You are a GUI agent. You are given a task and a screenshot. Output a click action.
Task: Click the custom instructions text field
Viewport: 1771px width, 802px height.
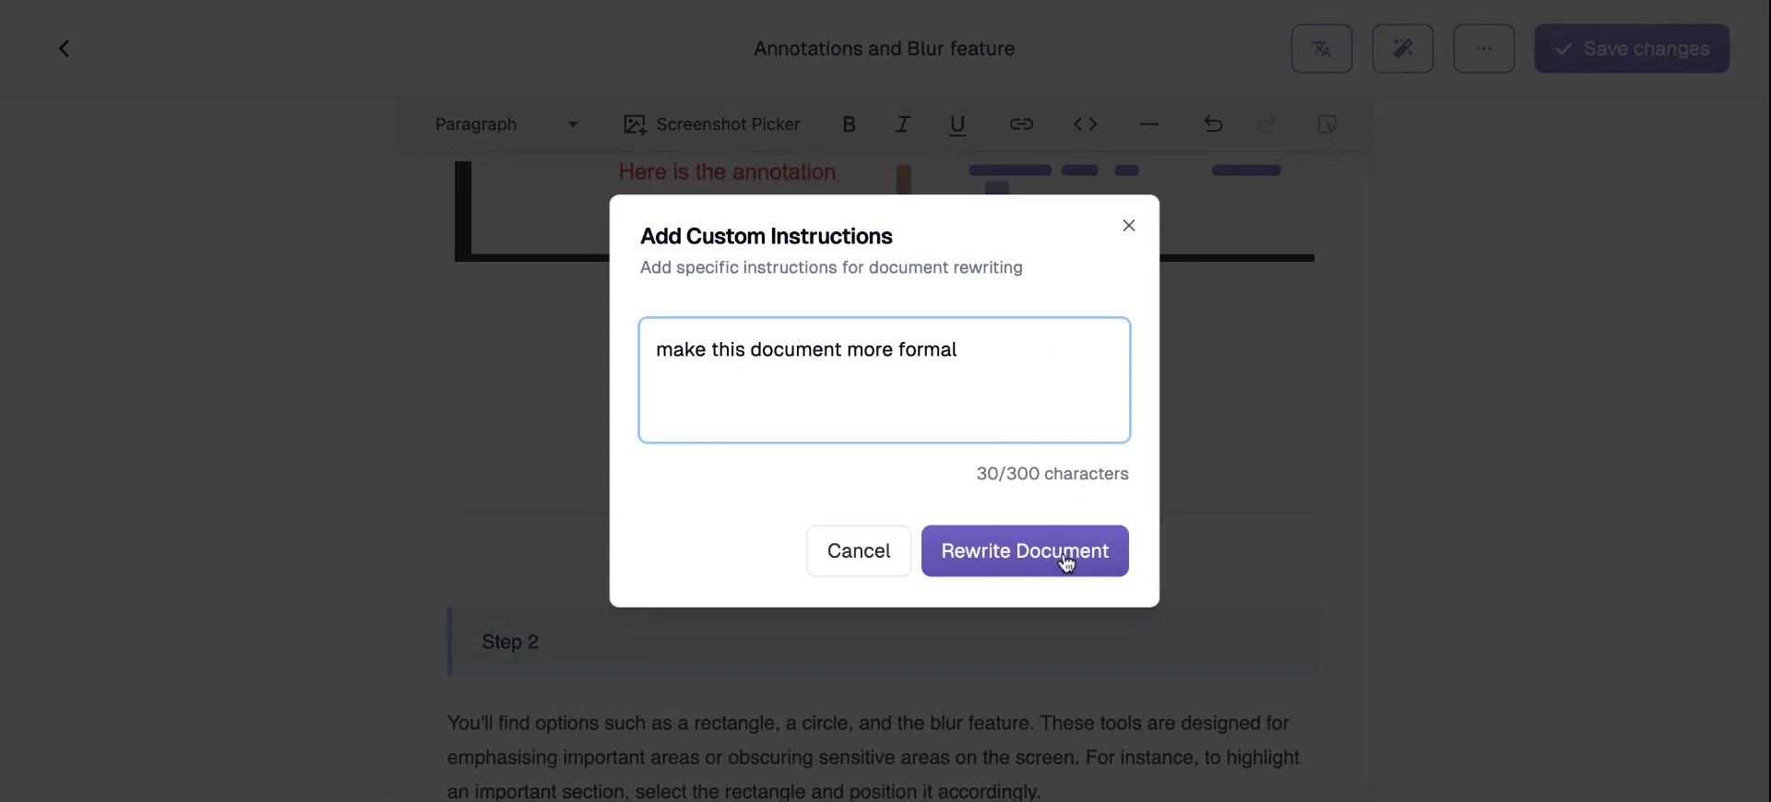pos(884,380)
